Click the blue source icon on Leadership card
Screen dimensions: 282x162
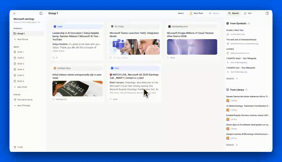55,26
